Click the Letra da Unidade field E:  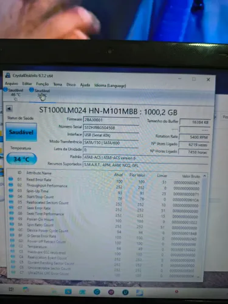[x=111, y=150]
